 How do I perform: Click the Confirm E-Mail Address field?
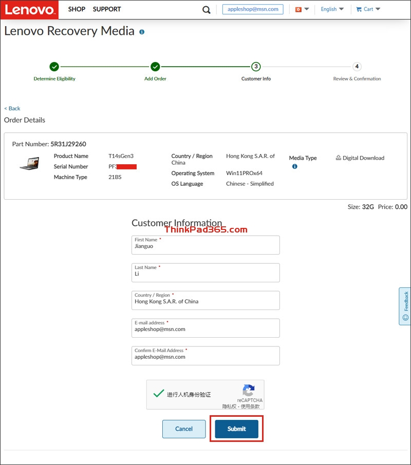point(206,356)
